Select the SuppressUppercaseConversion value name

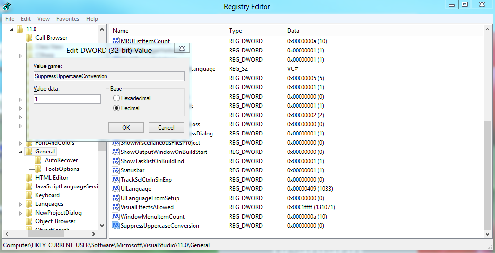160,226
